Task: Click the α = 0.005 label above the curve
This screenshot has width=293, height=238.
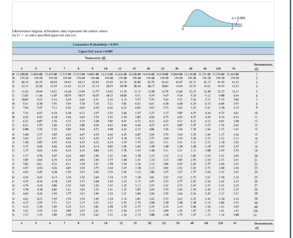Action: point(238,18)
